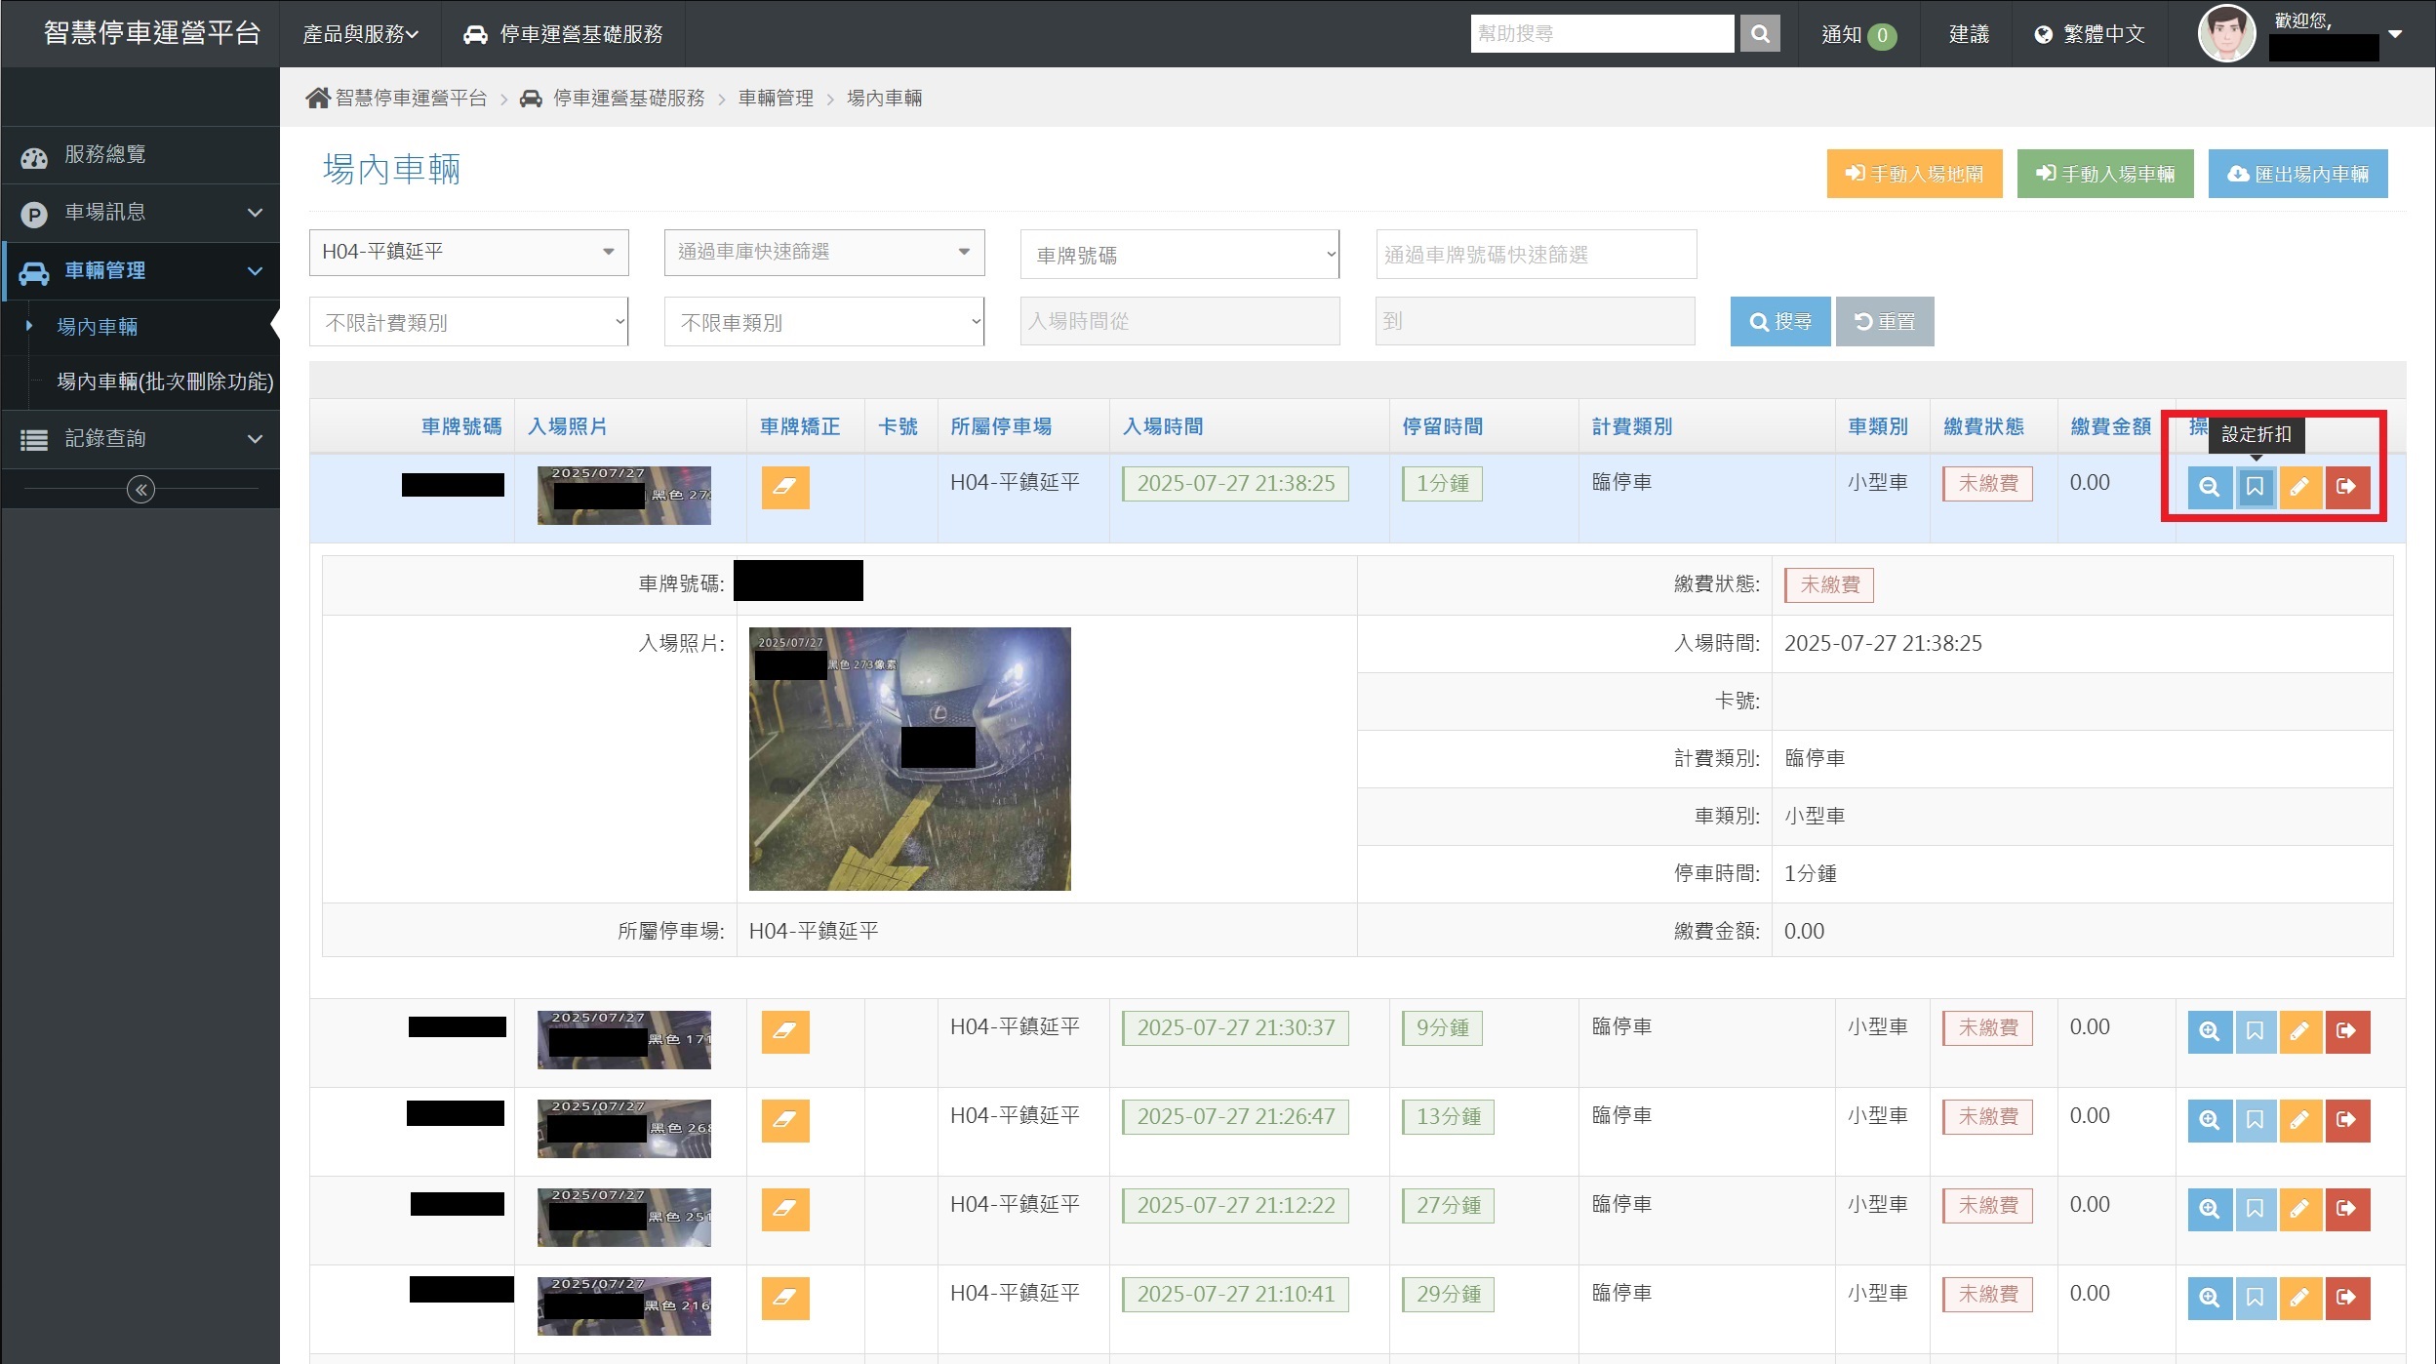Correct the plate for the 21:30:37 entry
The image size is (2436, 1364).
pos(785,1031)
